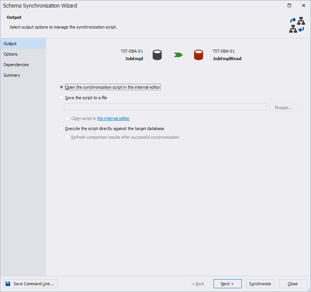311x292 pixels.
Task: Click the Close button
Action: [x=293, y=284]
